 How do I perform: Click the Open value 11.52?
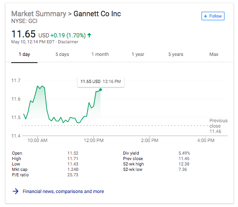pyautogui.click(x=73, y=153)
